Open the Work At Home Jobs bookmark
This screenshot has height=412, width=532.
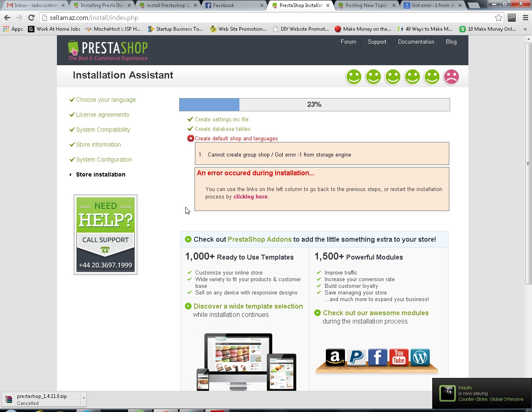click(54, 29)
